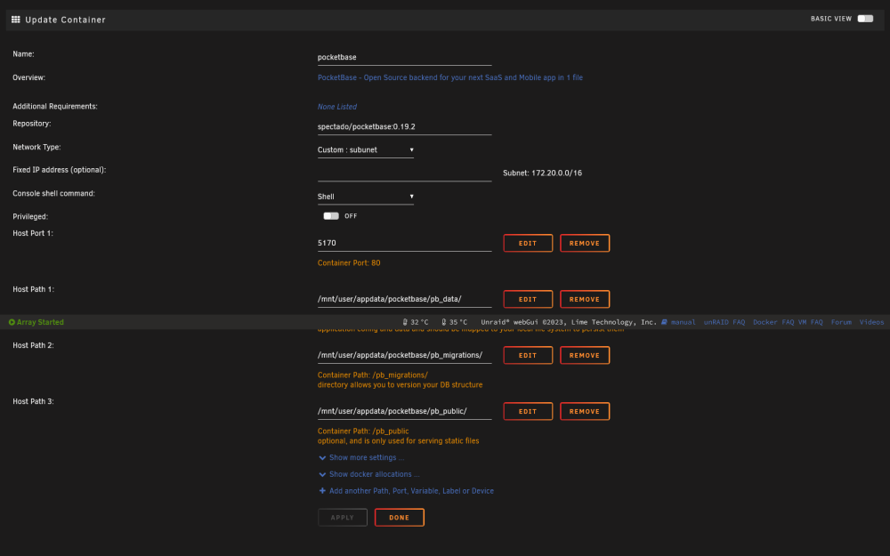Open the Network Type dropdown
This screenshot has height=556, width=890.
coord(366,149)
